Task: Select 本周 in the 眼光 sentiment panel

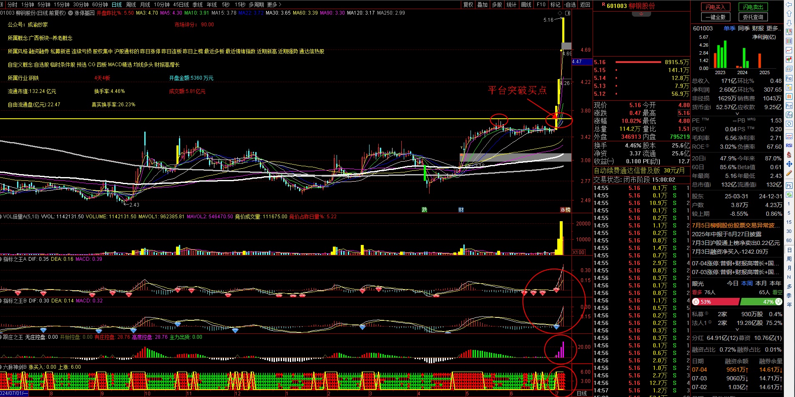Action: [x=747, y=283]
